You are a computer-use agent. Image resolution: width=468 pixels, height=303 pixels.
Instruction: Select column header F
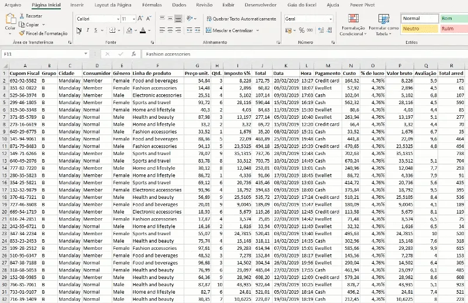pos(157,66)
